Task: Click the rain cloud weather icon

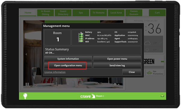Action: [147, 50]
